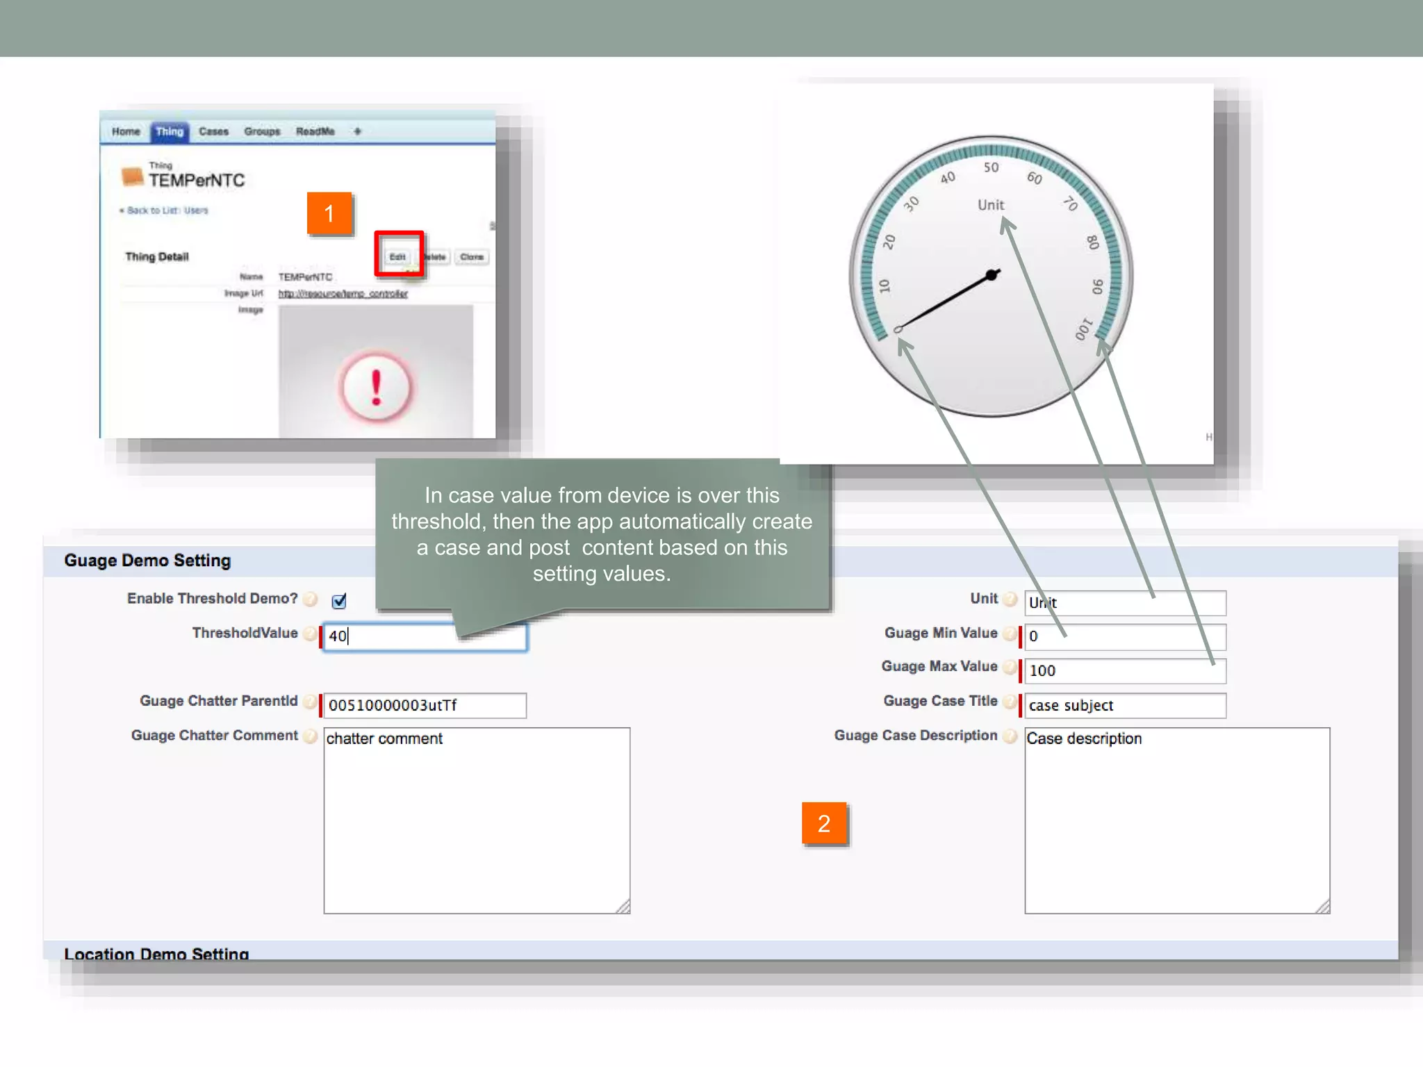Image resolution: width=1423 pixels, height=1067 pixels.
Task: Click help icon next to ThresholdValue label
Action: (311, 634)
